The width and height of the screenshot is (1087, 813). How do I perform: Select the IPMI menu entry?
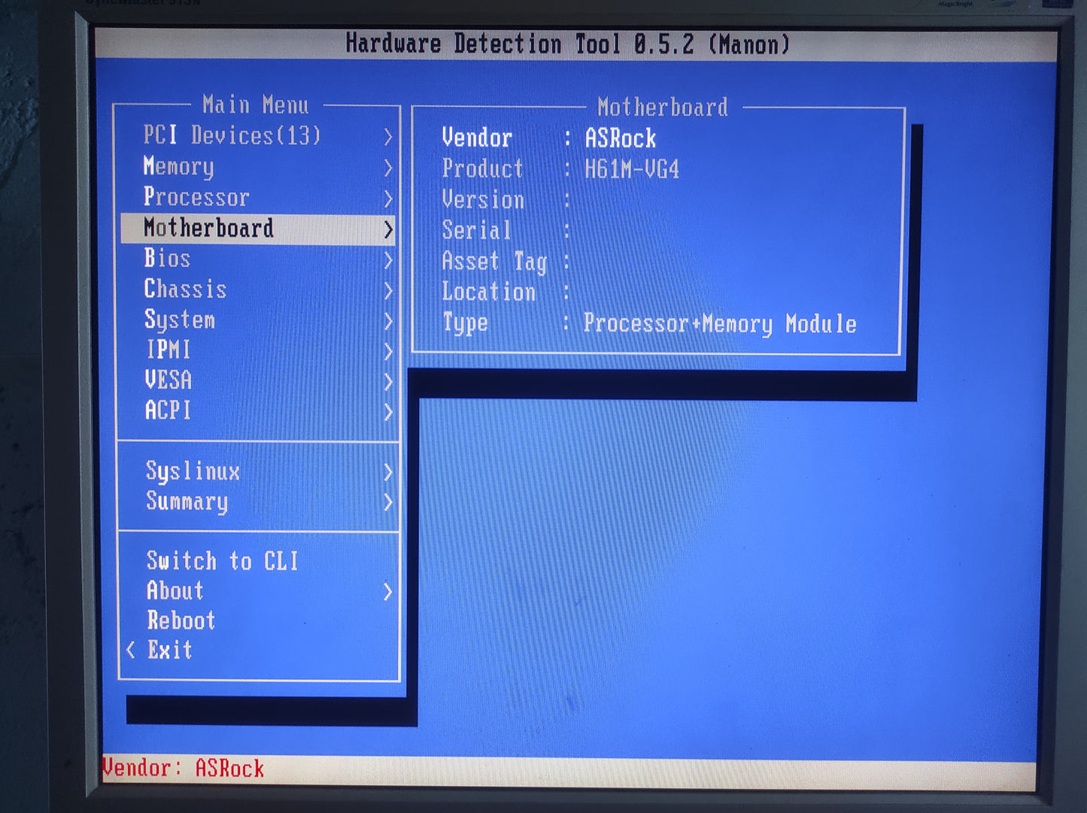point(167,350)
